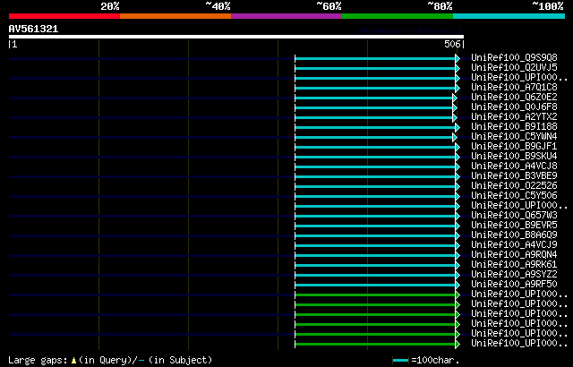Click the purple ~60% legend color segment
Image resolution: width=573 pixels, height=367 pixels.
coord(286,16)
